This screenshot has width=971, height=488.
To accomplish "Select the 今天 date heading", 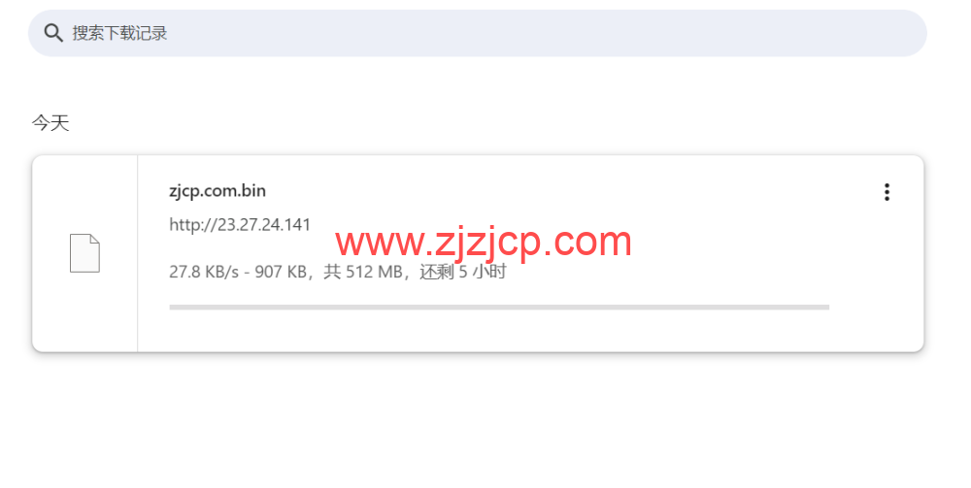I will pos(50,123).
